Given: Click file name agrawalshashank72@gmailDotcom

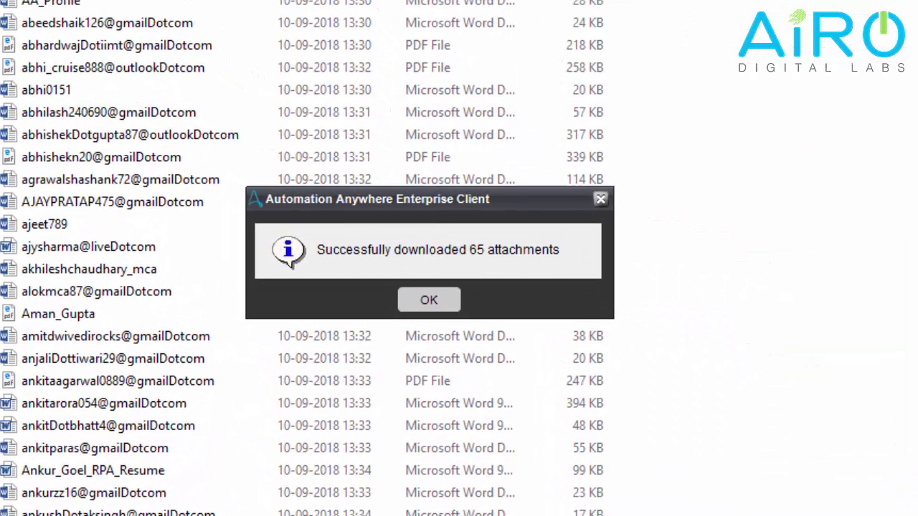Looking at the screenshot, I should [120, 179].
